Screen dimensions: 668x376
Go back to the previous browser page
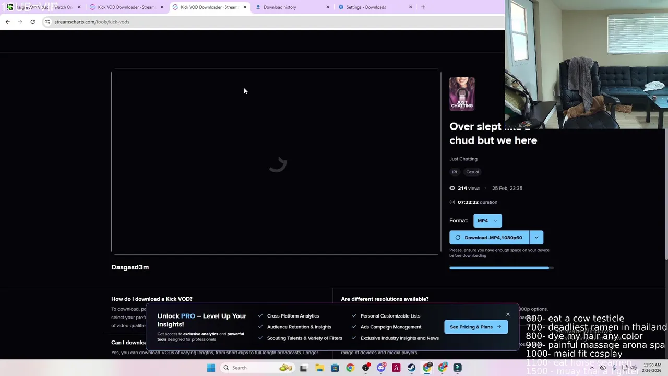pos(7,22)
